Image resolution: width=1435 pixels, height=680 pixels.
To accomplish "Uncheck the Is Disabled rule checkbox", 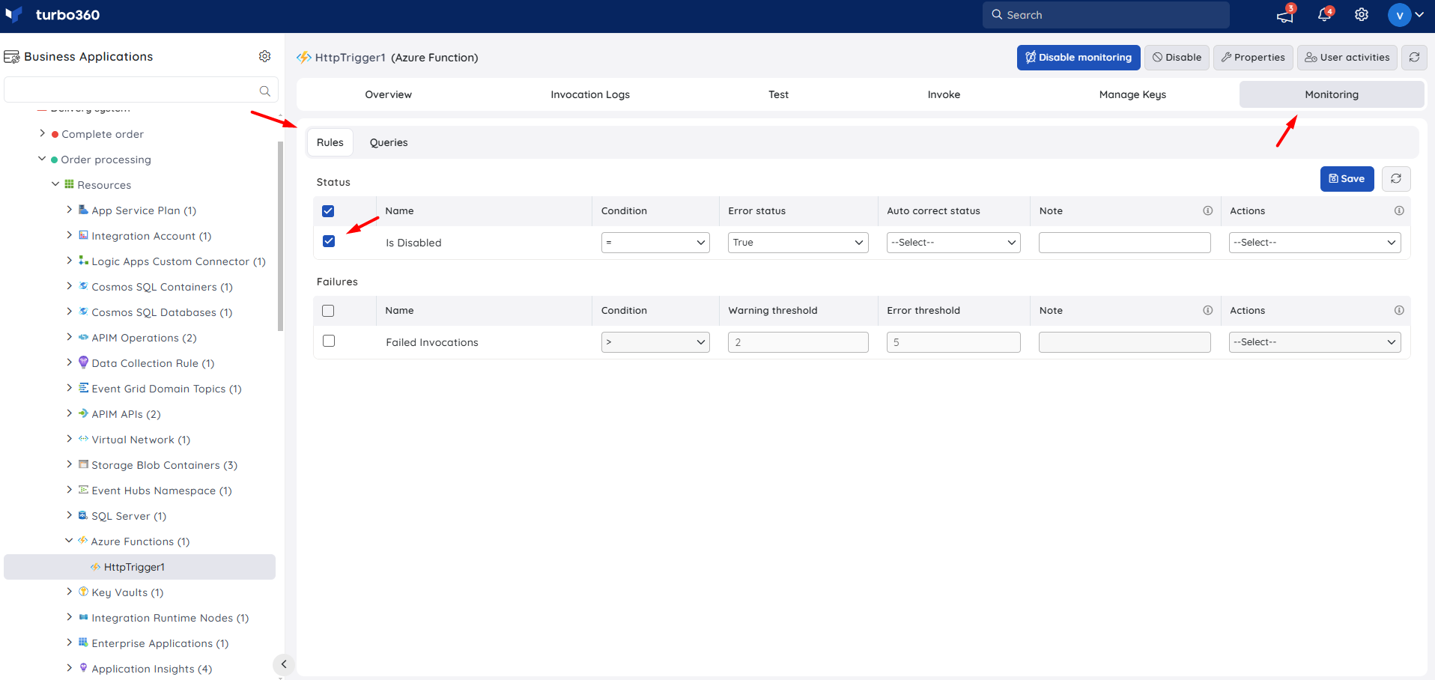I will (x=329, y=241).
